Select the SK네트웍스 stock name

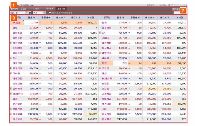[107, 79]
